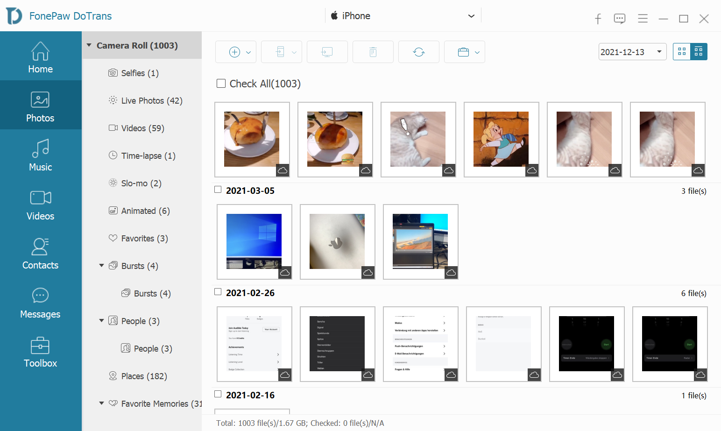This screenshot has height=431, width=721.
Task: Select the Photos sidebar tab
Action: point(41,105)
